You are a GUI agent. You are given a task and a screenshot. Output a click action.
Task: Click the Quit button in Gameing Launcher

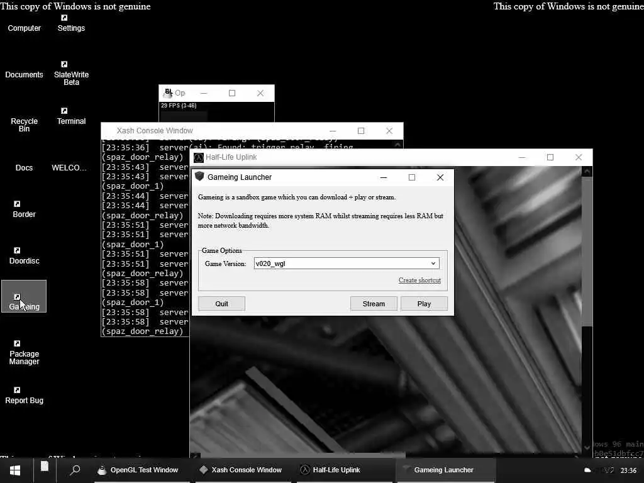pyautogui.click(x=222, y=304)
